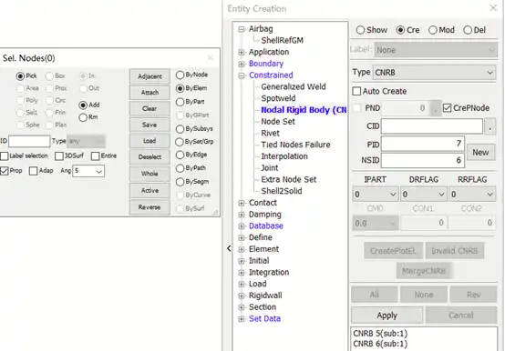The width and height of the screenshot is (505, 351).
Task: Select Shell2Solid tree item
Action: 282,191
